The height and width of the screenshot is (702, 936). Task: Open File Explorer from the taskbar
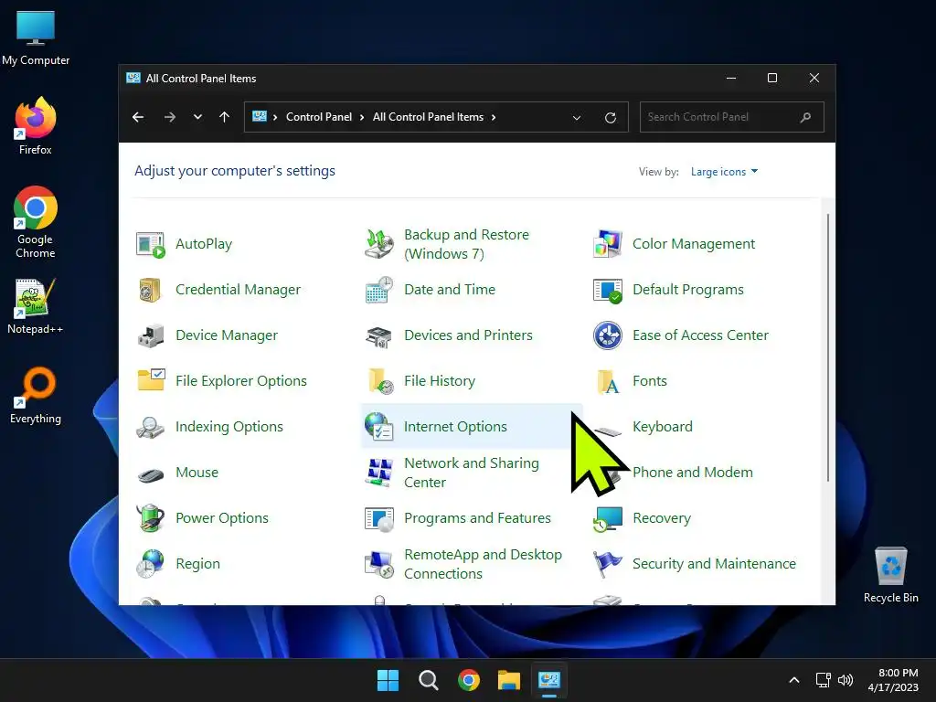pyautogui.click(x=509, y=680)
